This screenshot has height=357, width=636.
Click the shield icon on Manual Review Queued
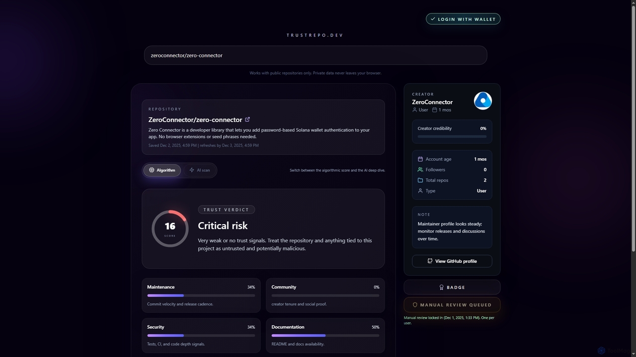coord(415,305)
